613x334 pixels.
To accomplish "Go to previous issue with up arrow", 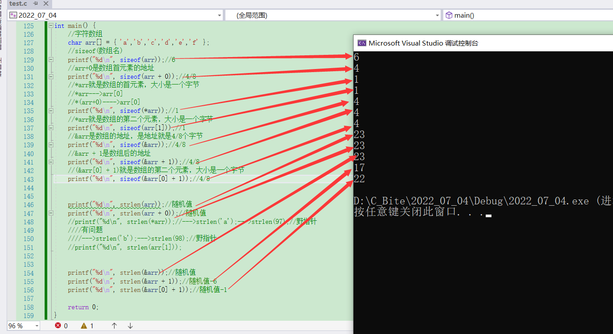I will click(x=114, y=326).
